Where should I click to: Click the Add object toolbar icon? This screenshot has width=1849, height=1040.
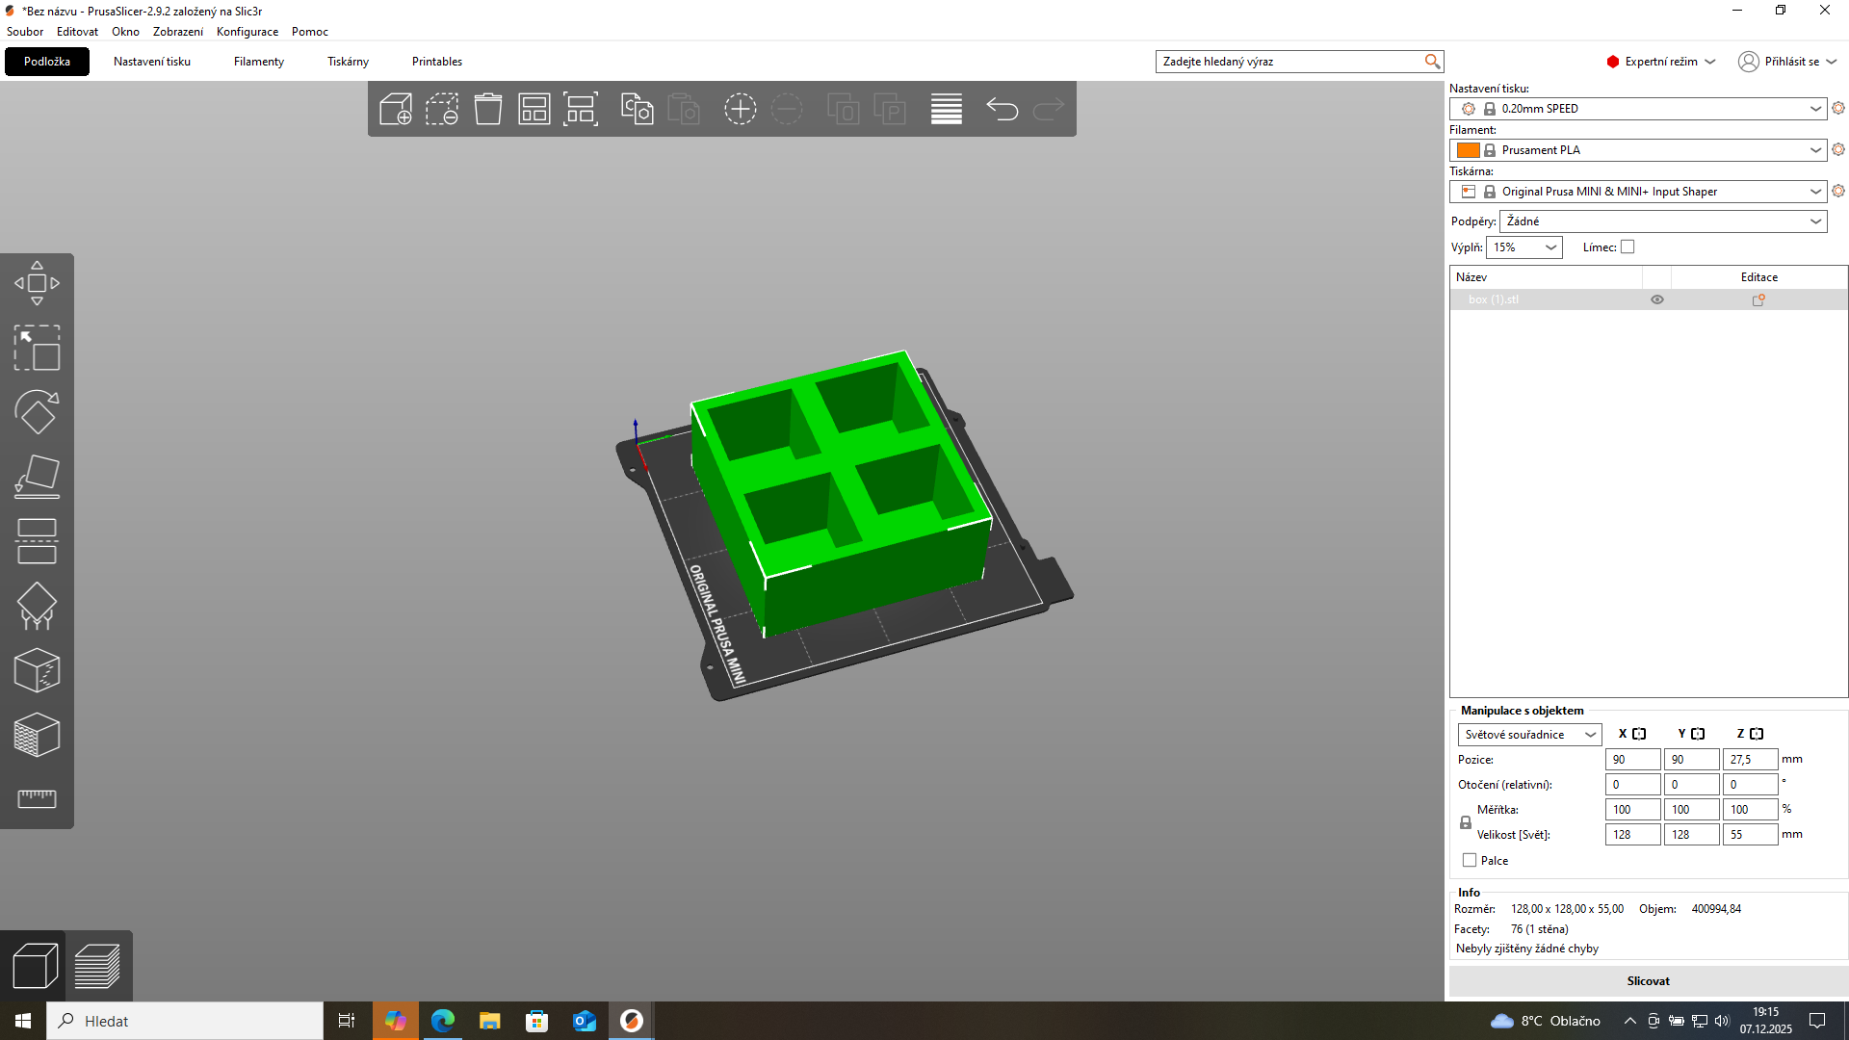(396, 109)
